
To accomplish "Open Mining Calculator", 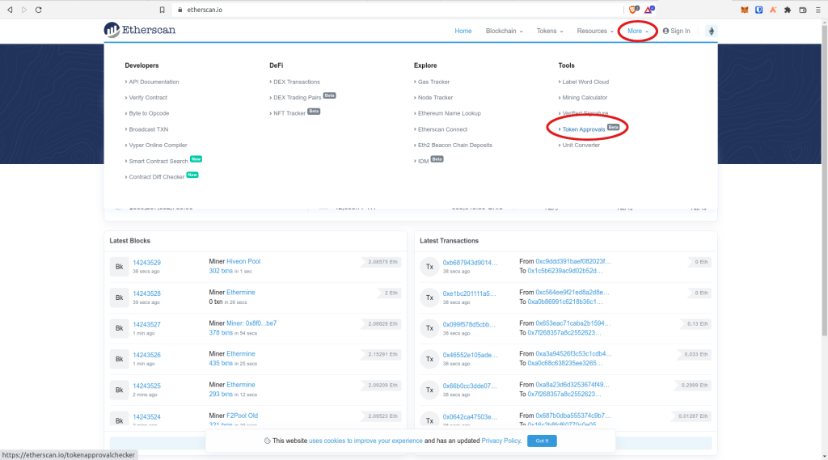I will [585, 98].
